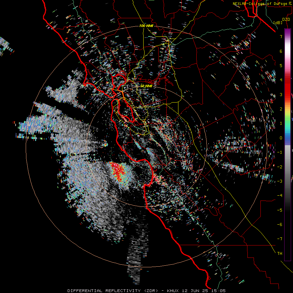Select the "0" scale value
293x293 pixels.
pyautogui.click(x=281, y=138)
